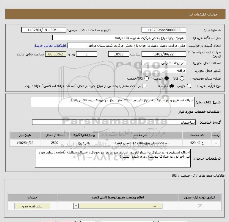
Task: Click the unit cell متر مربع
Action: pos(84,143)
